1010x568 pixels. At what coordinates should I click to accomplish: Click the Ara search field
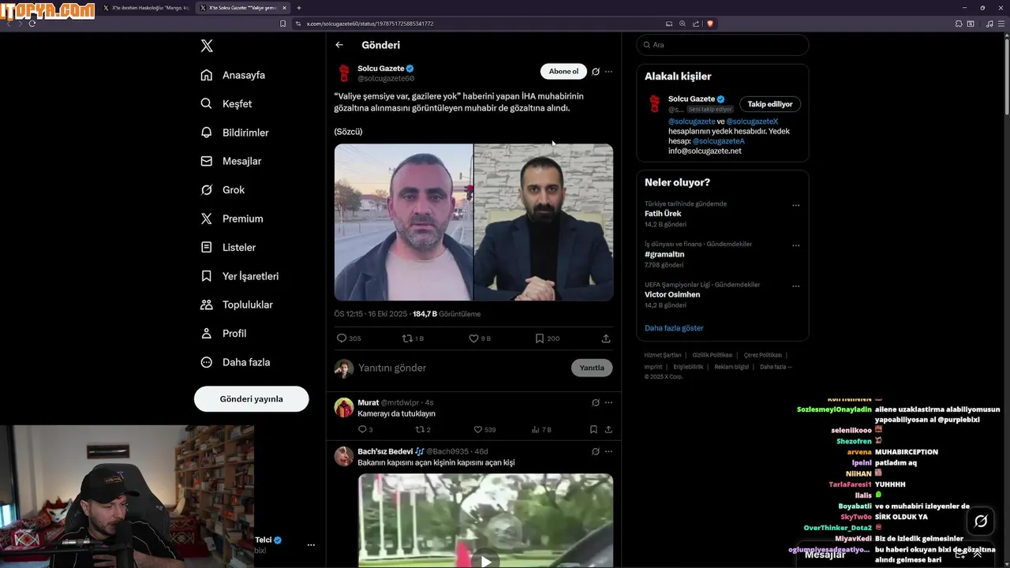pos(723,45)
